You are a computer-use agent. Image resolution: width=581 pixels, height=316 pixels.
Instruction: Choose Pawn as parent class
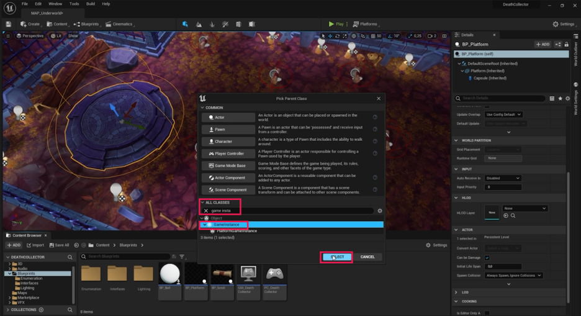(228, 130)
